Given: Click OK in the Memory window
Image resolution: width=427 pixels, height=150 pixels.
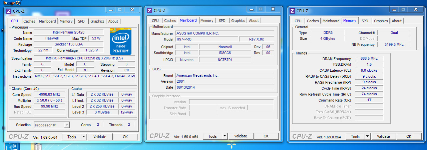Looking at the screenshot, I should tap(409, 136).
